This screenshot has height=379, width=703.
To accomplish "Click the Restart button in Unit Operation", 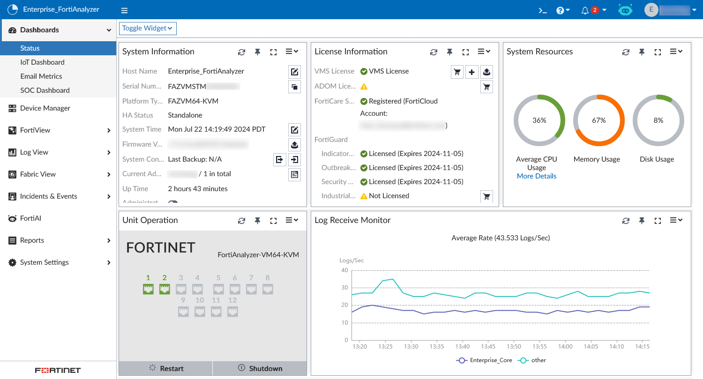I will point(165,368).
